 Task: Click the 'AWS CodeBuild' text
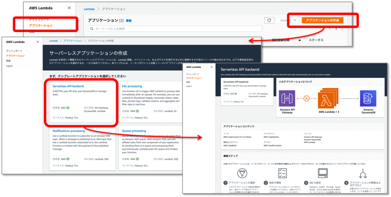tap(231, 145)
